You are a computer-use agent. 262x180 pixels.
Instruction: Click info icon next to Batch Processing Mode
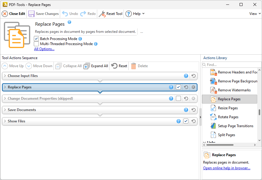click(x=80, y=39)
